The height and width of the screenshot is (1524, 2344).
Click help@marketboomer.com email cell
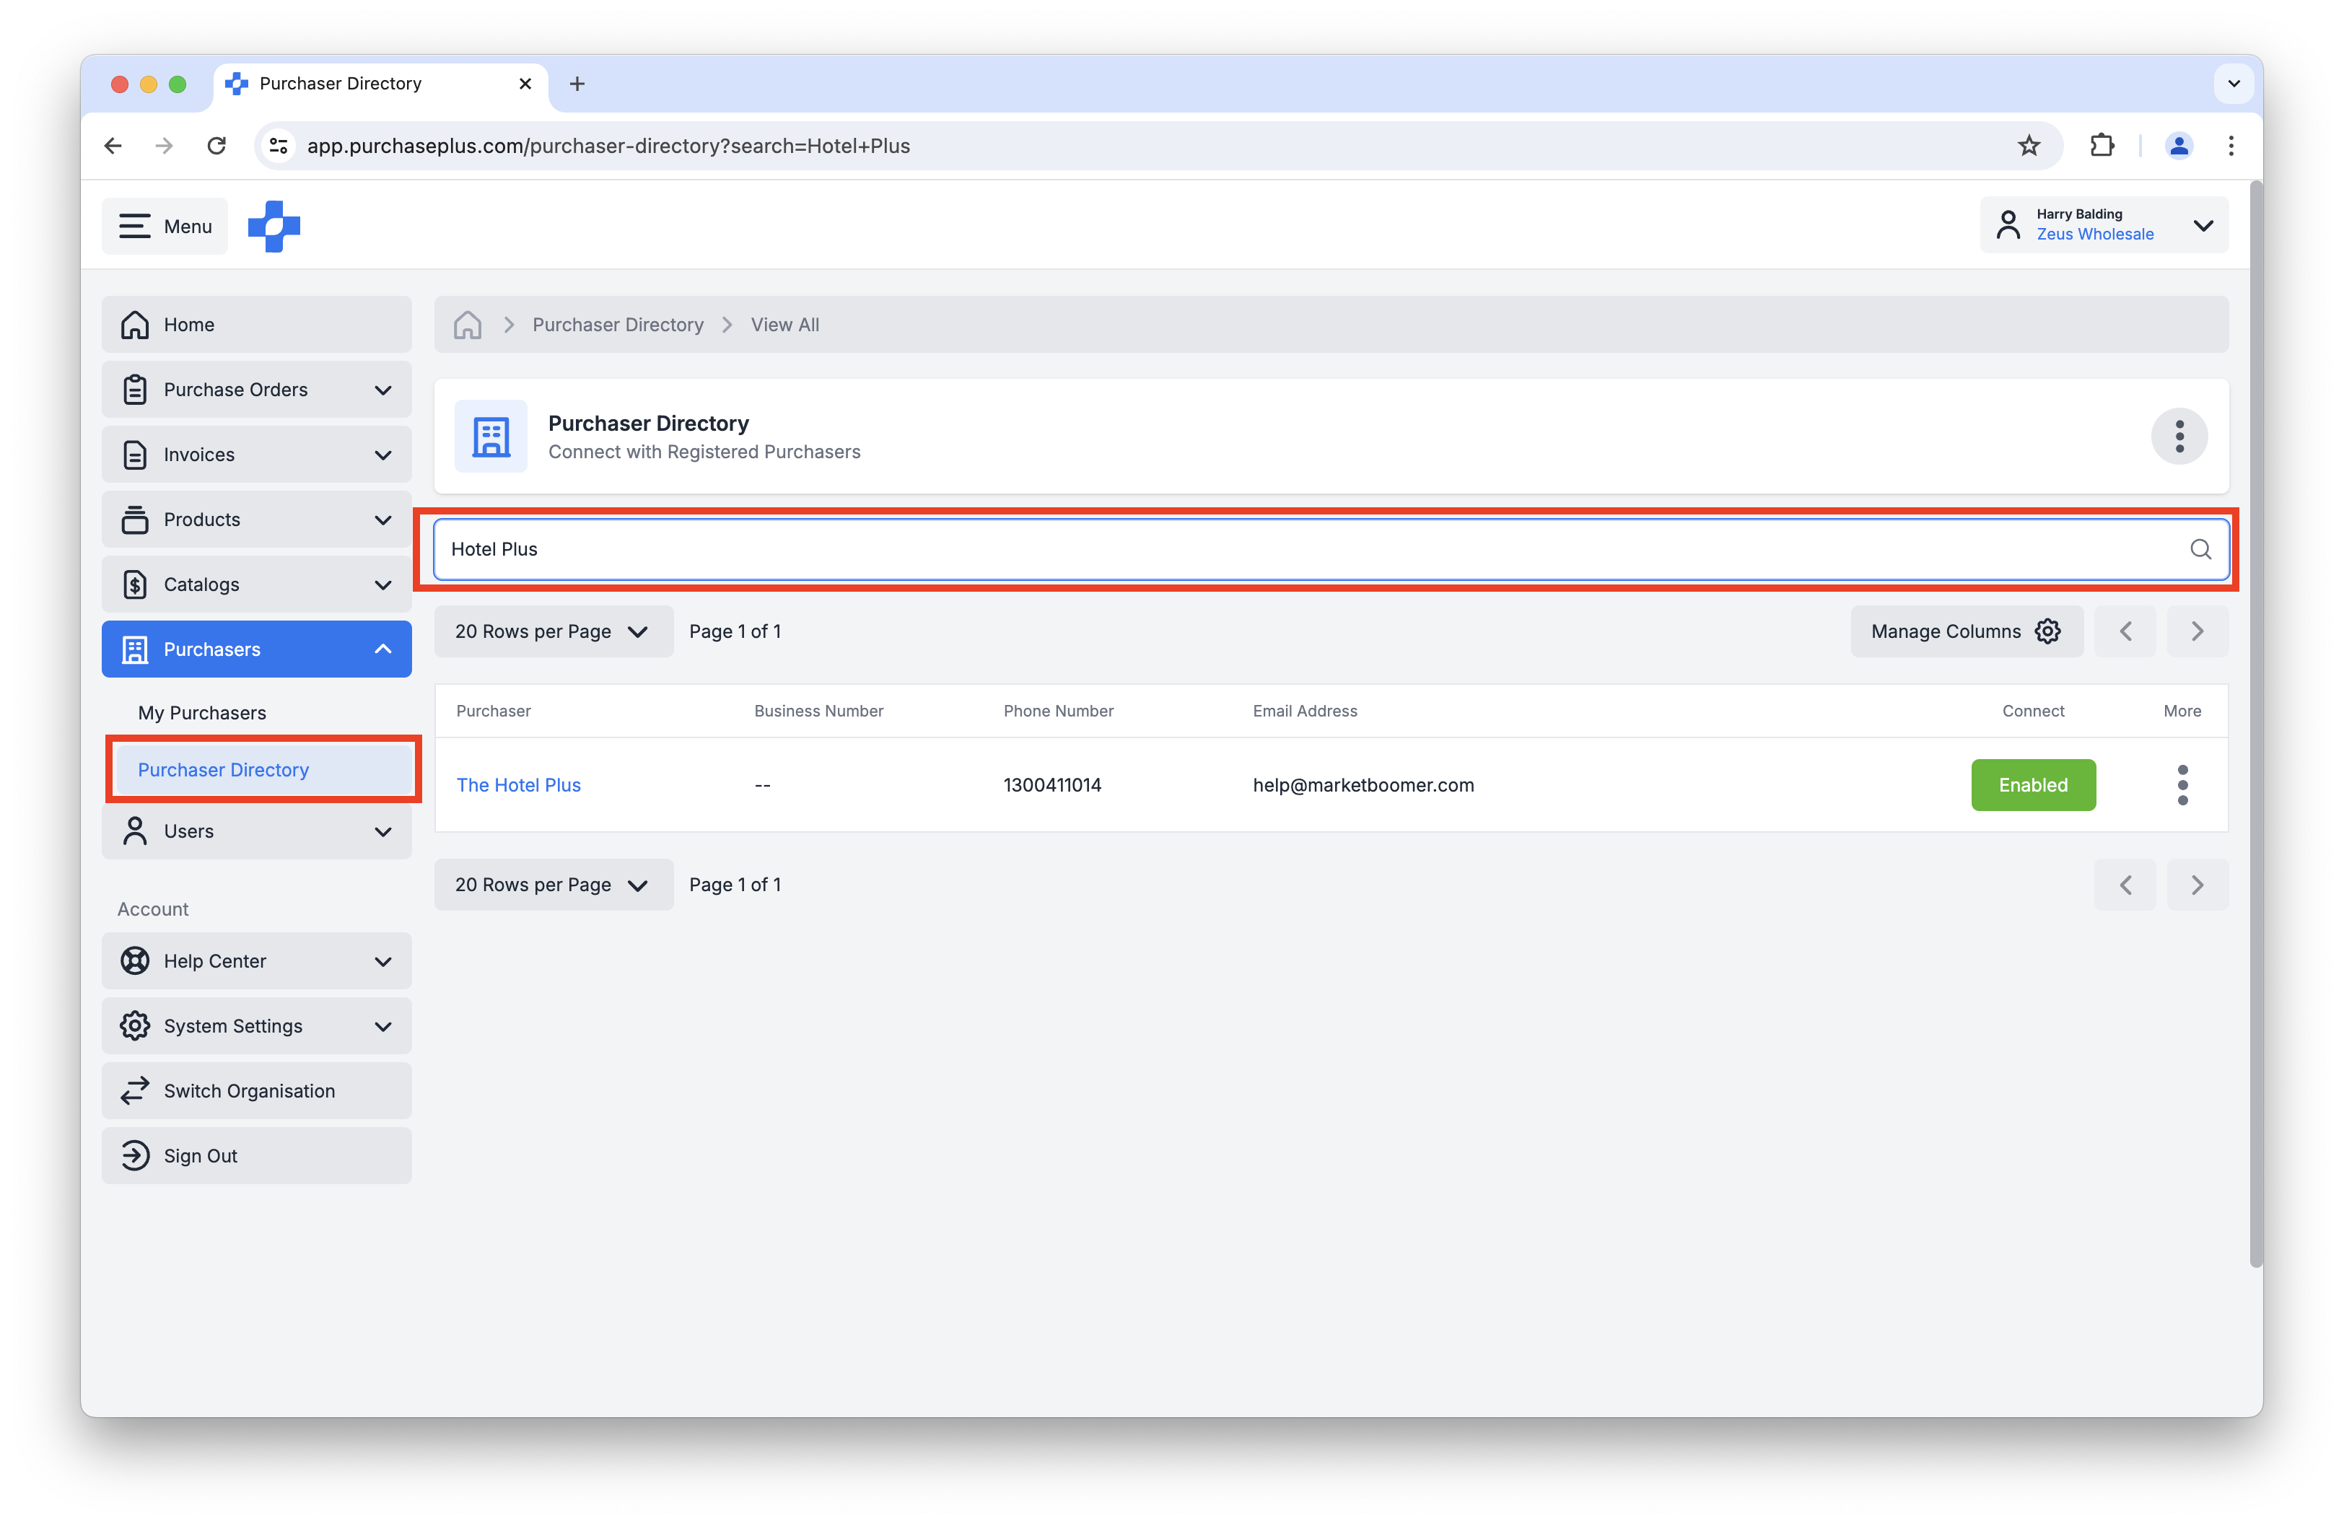click(x=1363, y=786)
